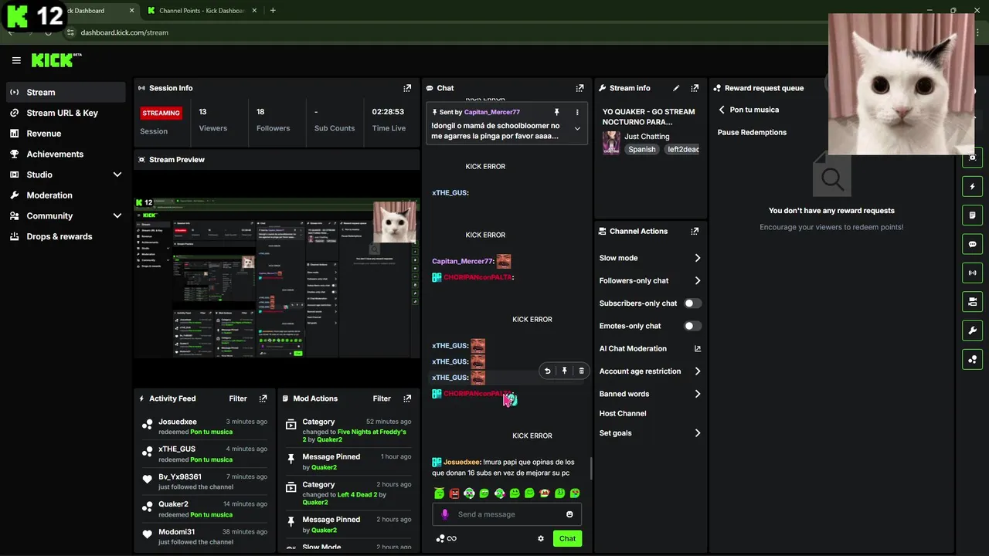Open Followers-only chat options
The height and width of the screenshot is (556, 989).
coord(651,281)
